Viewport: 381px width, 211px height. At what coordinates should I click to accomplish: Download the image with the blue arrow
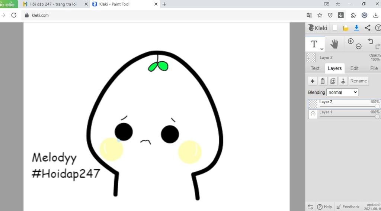pyautogui.click(x=356, y=28)
